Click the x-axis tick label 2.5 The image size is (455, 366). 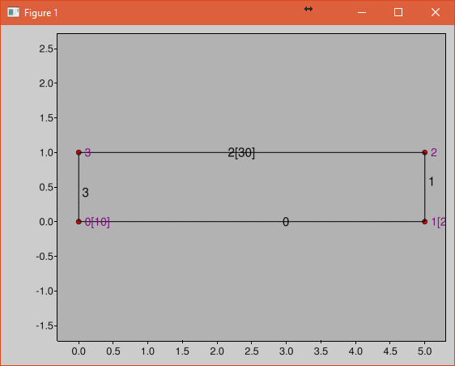pyautogui.click(x=251, y=351)
